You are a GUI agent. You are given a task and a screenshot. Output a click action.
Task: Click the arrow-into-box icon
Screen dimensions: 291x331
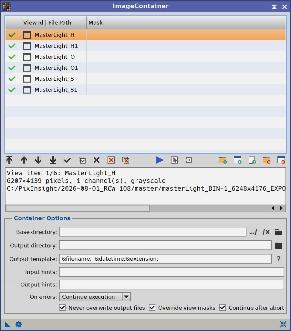(x=189, y=160)
